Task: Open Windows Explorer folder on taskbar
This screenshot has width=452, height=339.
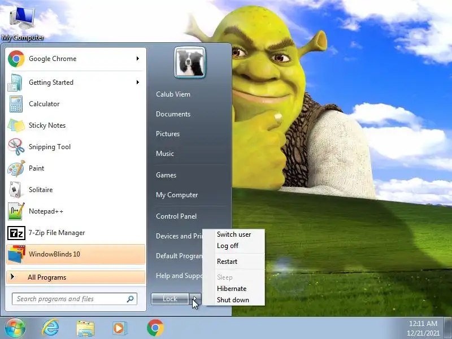Action: point(85,328)
